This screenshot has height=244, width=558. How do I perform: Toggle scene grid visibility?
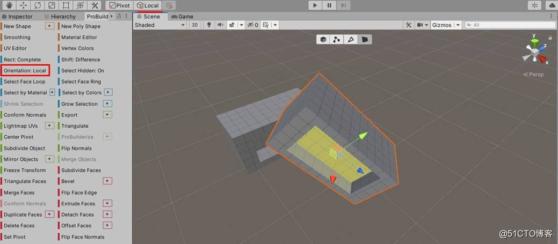tap(266, 25)
